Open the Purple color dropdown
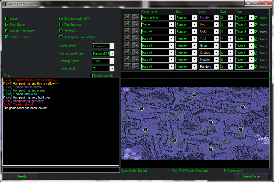This screenshot has width=274, height=182. 209,18
